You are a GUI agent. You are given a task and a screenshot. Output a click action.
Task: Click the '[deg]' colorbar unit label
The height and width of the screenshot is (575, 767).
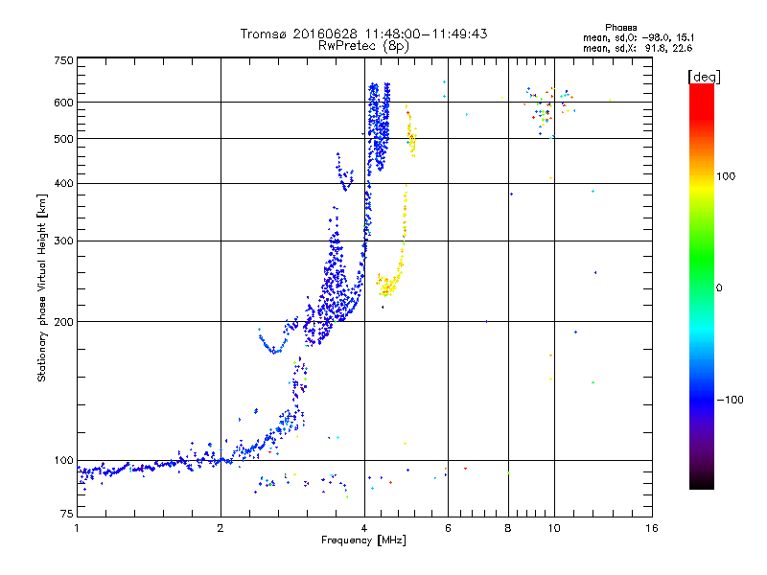704,77
